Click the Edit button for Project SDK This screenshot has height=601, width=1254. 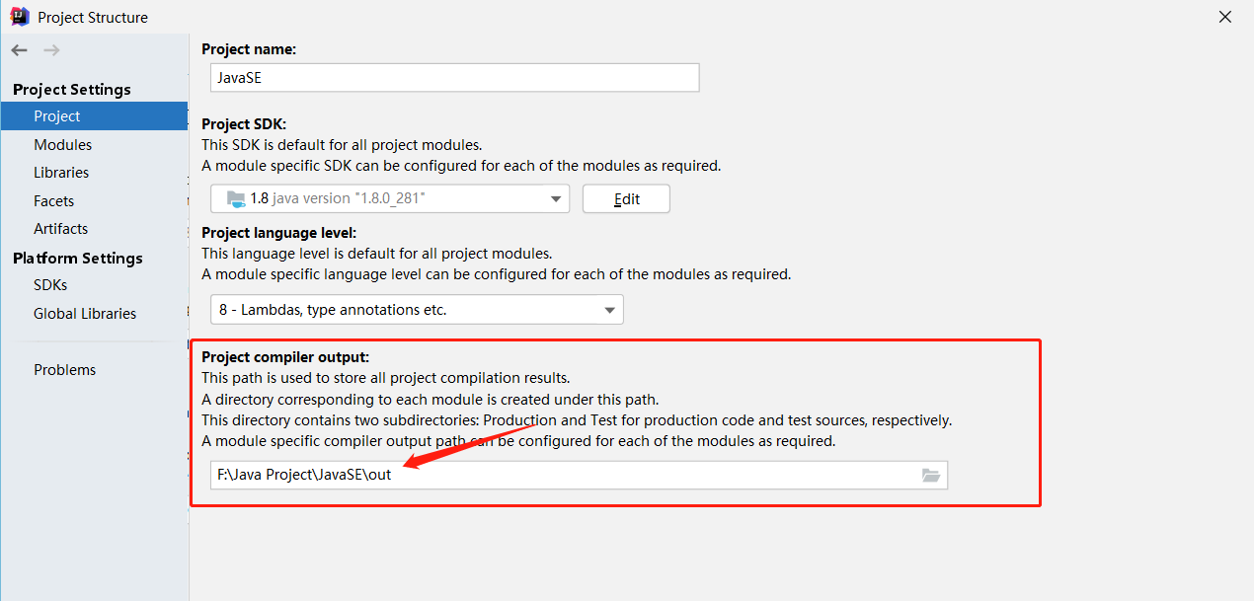pyautogui.click(x=626, y=198)
